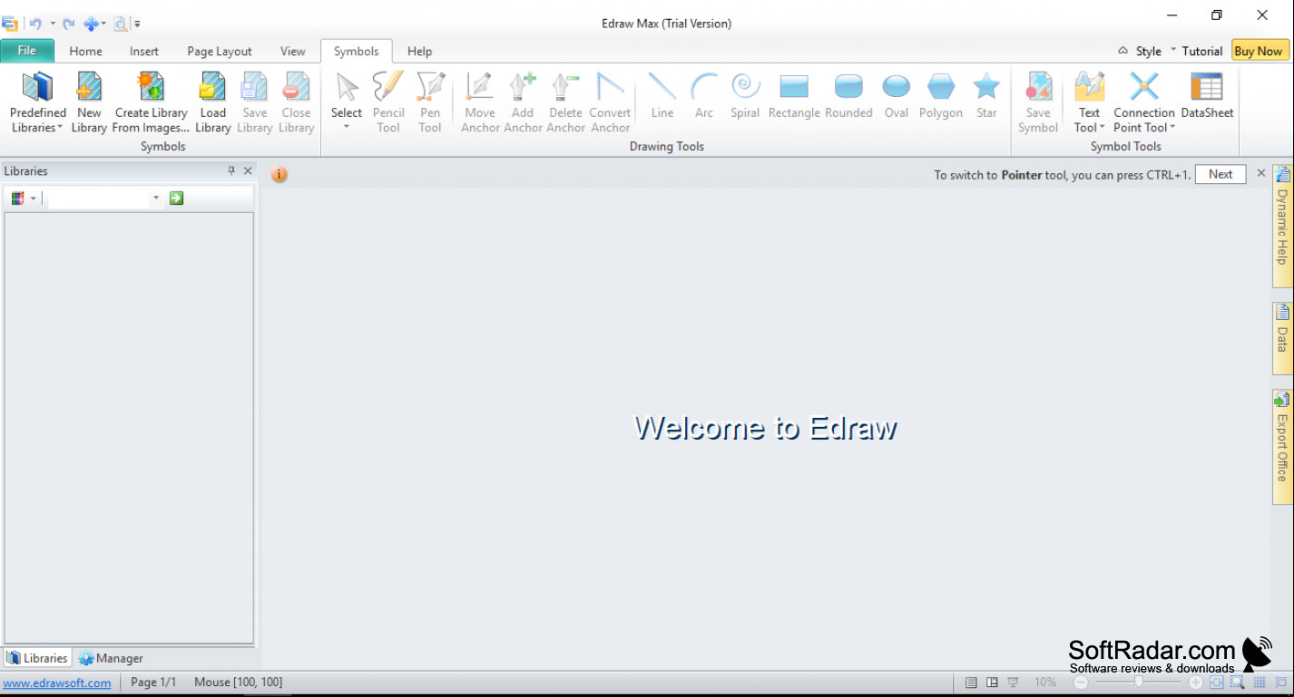This screenshot has height=697, width=1294.
Task: Select the Star drawing tool
Action: point(986,96)
